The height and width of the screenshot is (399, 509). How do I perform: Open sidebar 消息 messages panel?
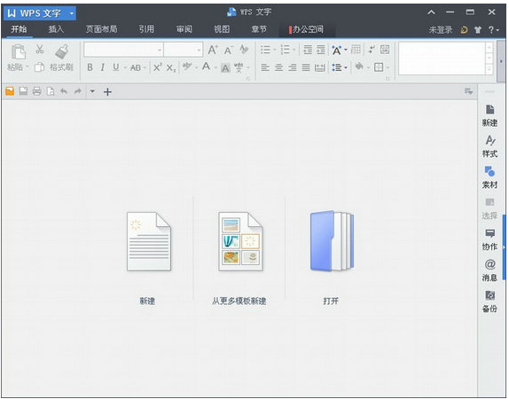pyautogui.click(x=489, y=270)
